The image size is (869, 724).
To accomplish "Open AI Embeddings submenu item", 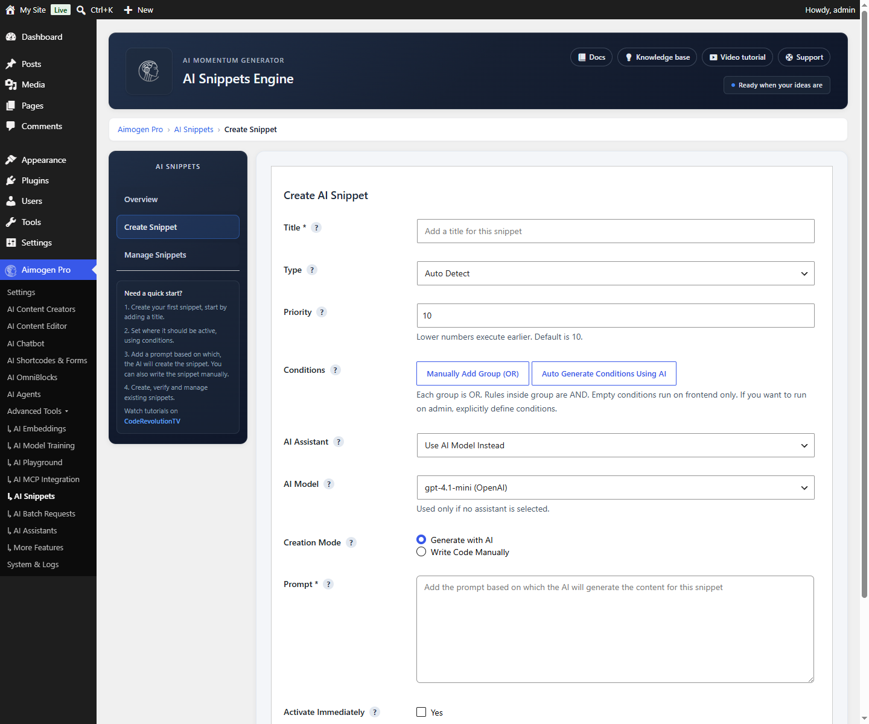I will point(37,428).
